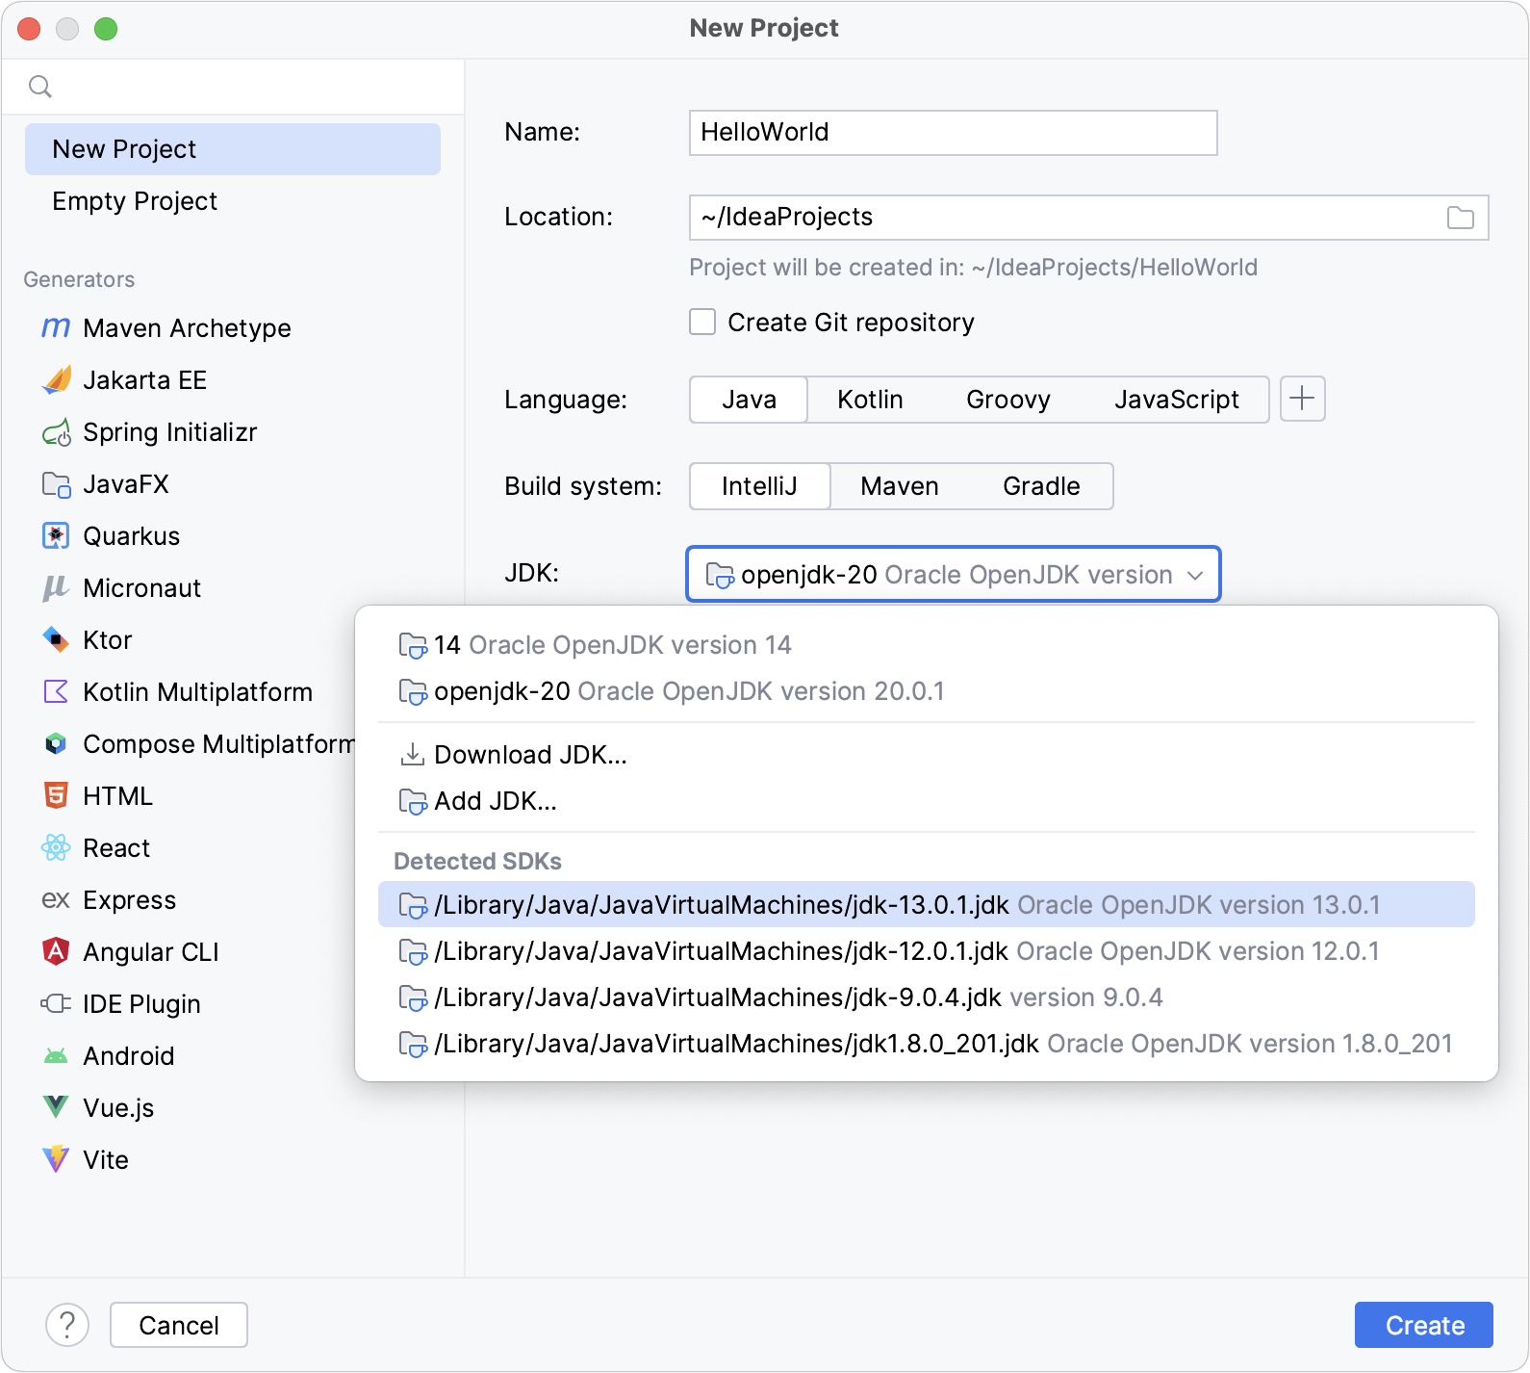Click the Vue.js logo icon
Image resolution: width=1530 pixels, height=1373 pixels.
[56, 1108]
